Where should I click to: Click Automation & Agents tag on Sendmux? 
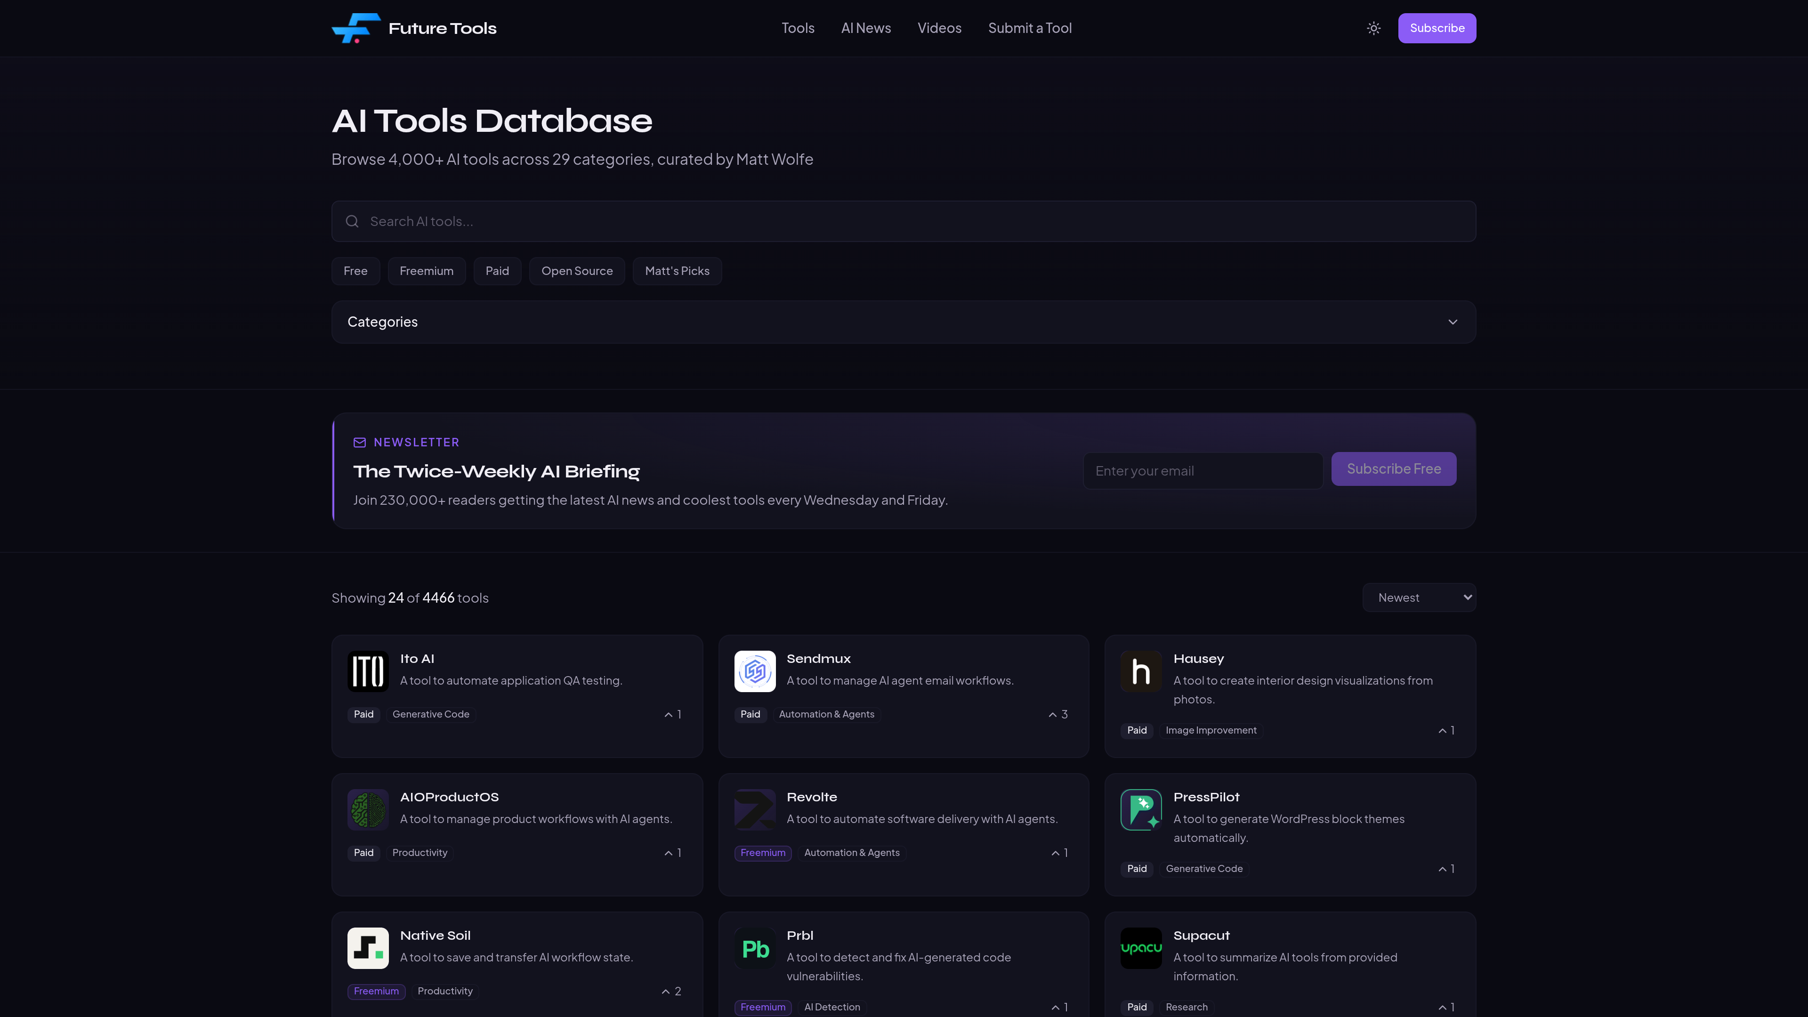coord(827,715)
